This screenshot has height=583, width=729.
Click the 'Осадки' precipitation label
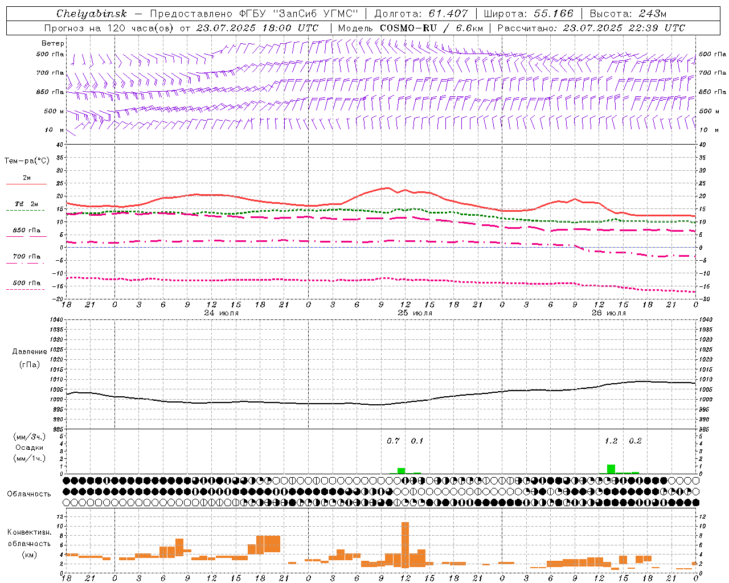[x=30, y=447]
